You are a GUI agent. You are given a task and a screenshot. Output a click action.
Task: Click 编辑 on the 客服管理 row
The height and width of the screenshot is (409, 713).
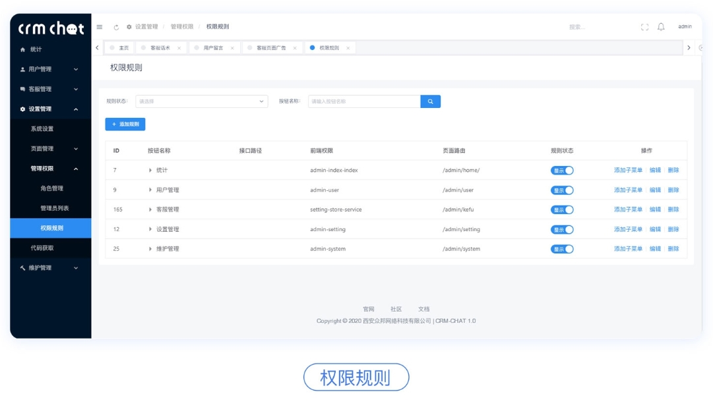(x=657, y=209)
